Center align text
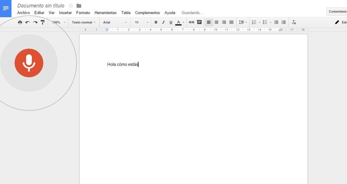The width and height of the screenshot is (347, 184). (x=216, y=22)
